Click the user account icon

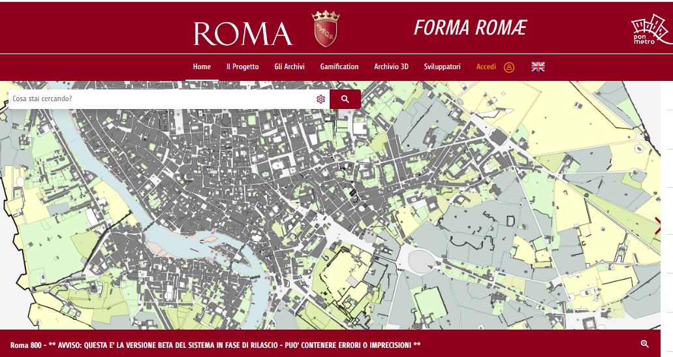click(509, 67)
